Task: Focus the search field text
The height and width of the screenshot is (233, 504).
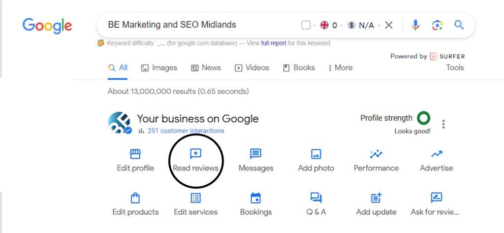Action: pyautogui.click(x=172, y=25)
